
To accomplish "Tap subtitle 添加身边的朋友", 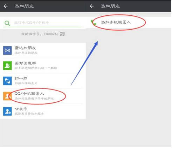I will point(26,53).
